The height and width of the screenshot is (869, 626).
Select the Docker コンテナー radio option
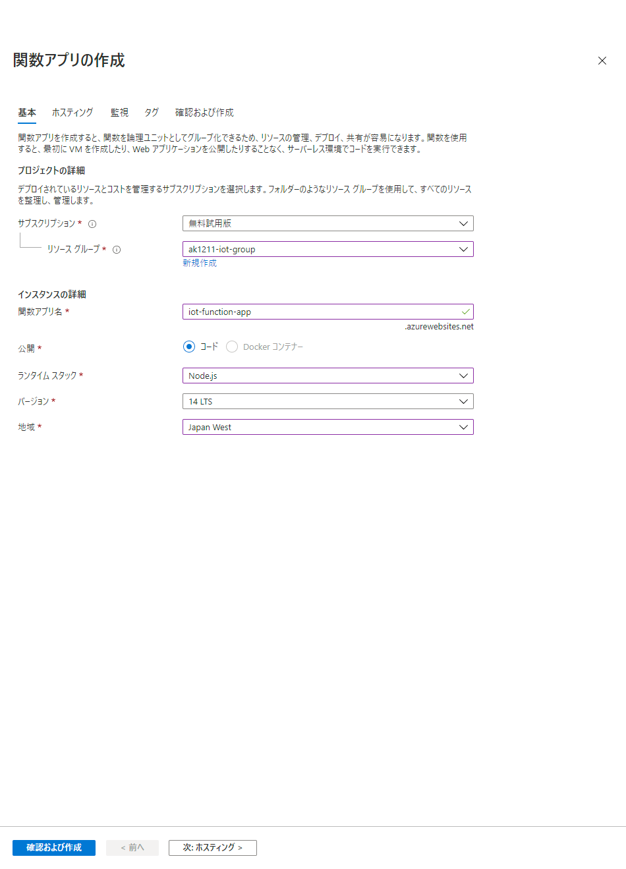232,347
